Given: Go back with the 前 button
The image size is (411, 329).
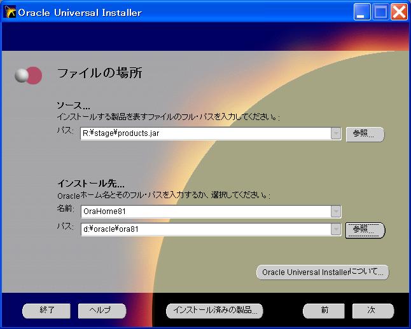Looking at the screenshot, I should click(x=324, y=311).
